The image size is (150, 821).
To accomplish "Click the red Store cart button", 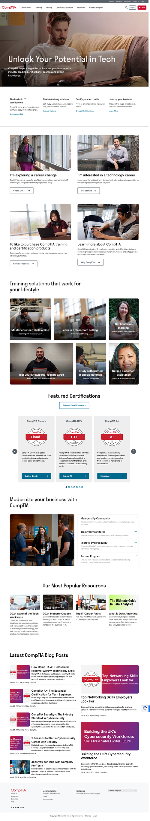I will [142, 8].
